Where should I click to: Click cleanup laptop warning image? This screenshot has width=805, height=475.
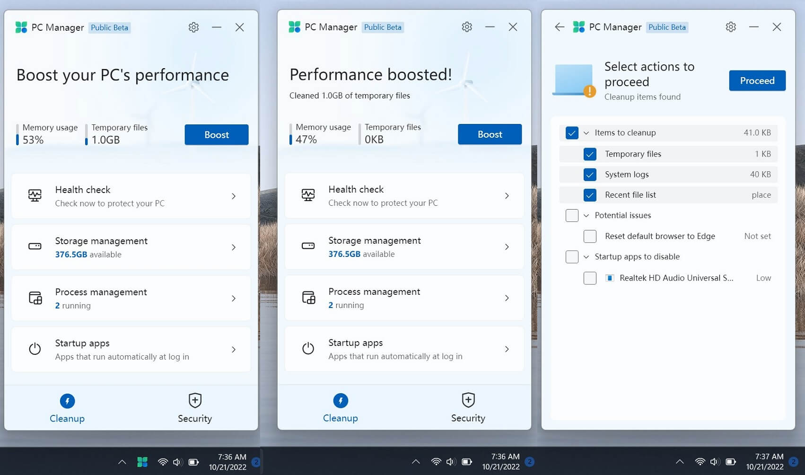click(x=574, y=80)
